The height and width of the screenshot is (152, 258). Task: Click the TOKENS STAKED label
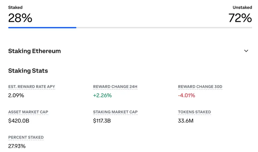pyautogui.click(x=195, y=112)
